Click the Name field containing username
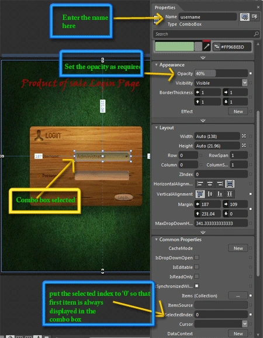The width and height of the screenshot is (263, 338). pos(207,17)
